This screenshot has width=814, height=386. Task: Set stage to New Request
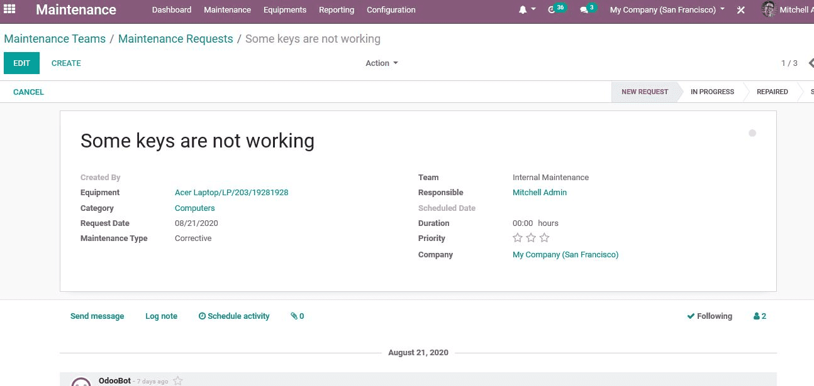(x=645, y=92)
